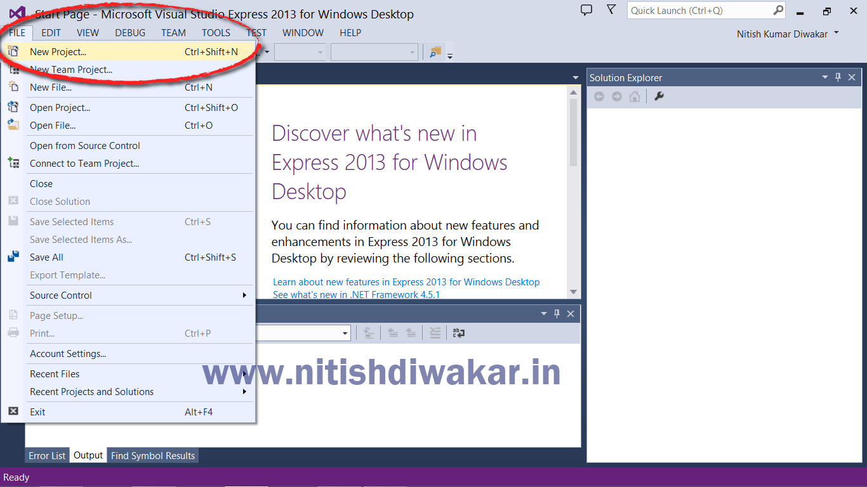867x487 pixels.
Task: Switch to the Output tab
Action: tap(88, 455)
